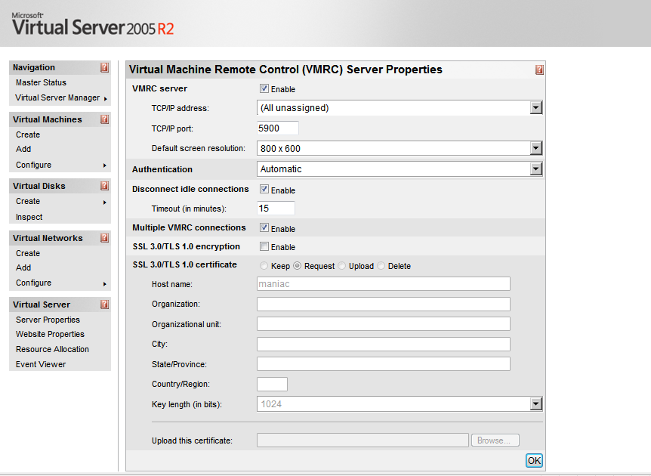
Task: Open Configure under Virtual Networks
Action: [34, 283]
